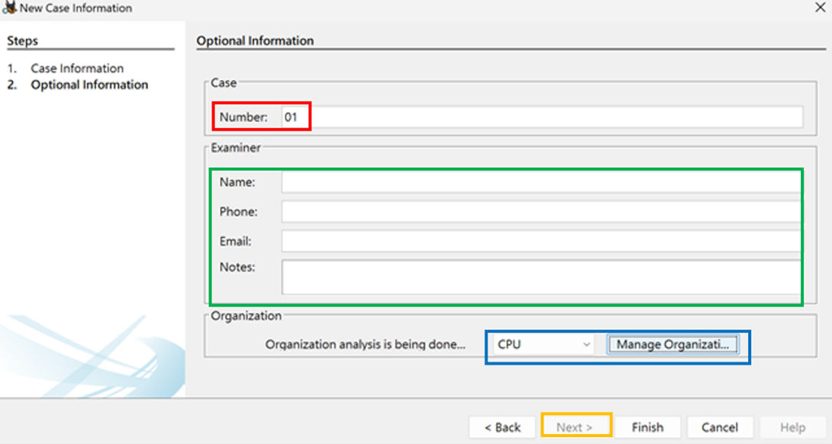This screenshot has height=444, width=832.
Task: Click the Manage Organizations button
Action: tap(672, 345)
